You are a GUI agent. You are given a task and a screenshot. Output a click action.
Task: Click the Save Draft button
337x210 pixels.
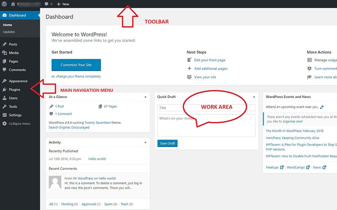pos(167,144)
